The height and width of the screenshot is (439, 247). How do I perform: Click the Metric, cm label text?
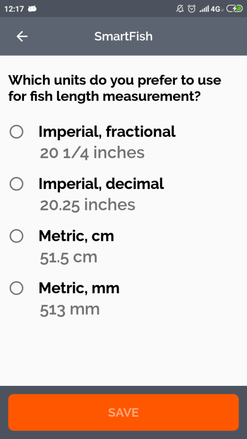click(x=76, y=236)
